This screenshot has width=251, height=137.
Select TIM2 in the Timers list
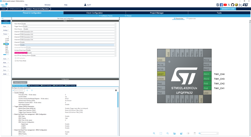[6, 46]
